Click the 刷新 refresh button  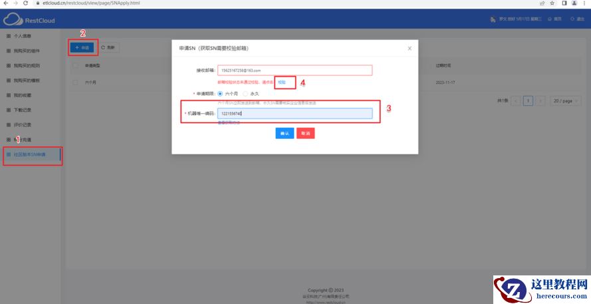point(108,47)
